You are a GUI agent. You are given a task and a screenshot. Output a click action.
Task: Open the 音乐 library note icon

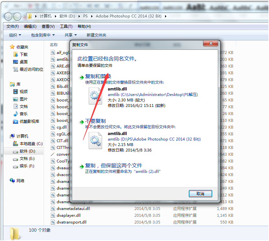pos(16,114)
